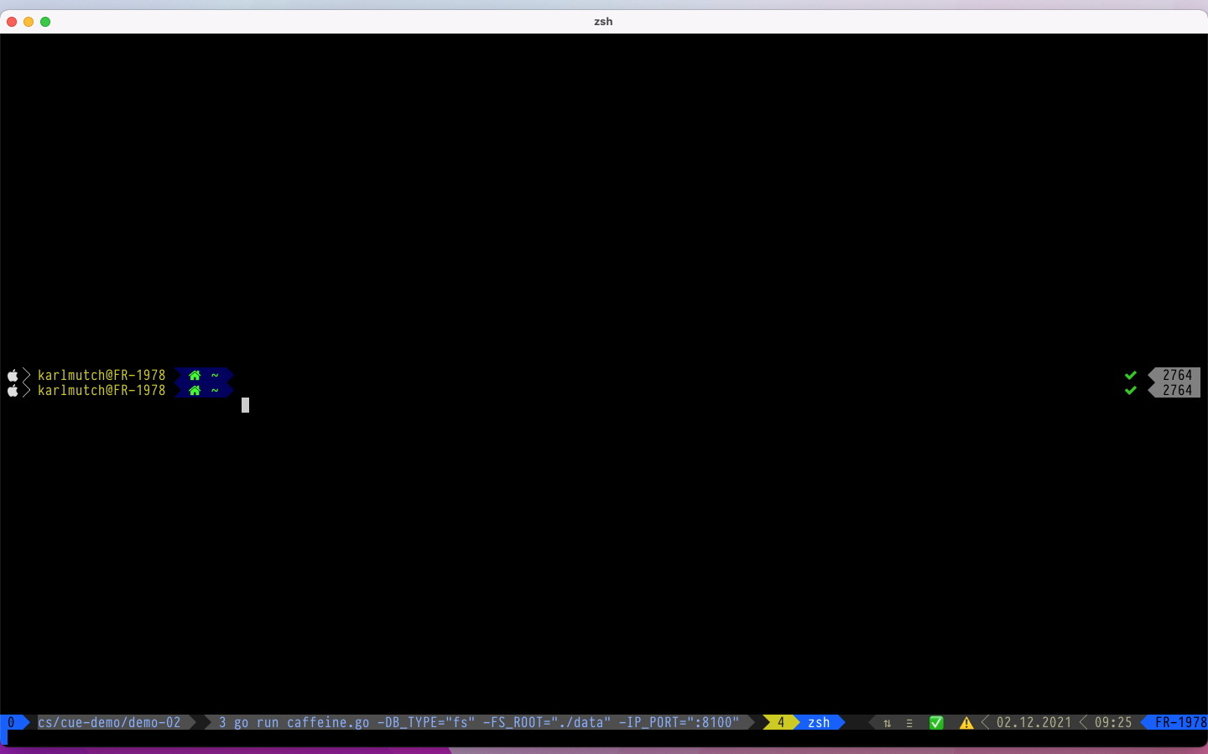Click the arrow segment before the date 02.12.2021
The height and width of the screenshot is (754, 1208).
coord(984,722)
